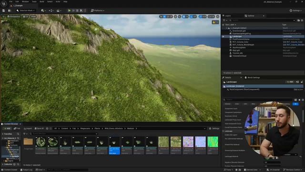Click the Import button in Content Browser
Viewport: 305px width, 172px height.
click(28, 129)
